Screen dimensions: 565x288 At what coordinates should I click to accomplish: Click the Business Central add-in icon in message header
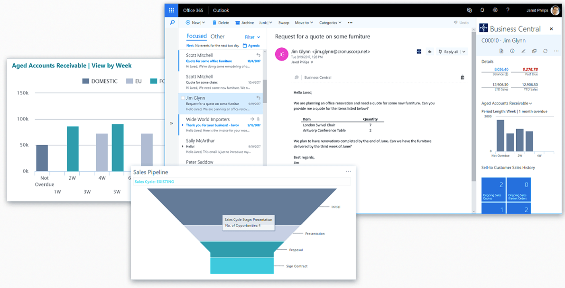419,52
